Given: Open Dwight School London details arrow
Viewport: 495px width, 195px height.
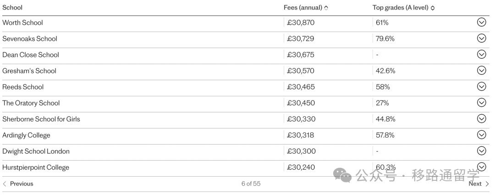Looking at the screenshot, I should coord(481,151).
